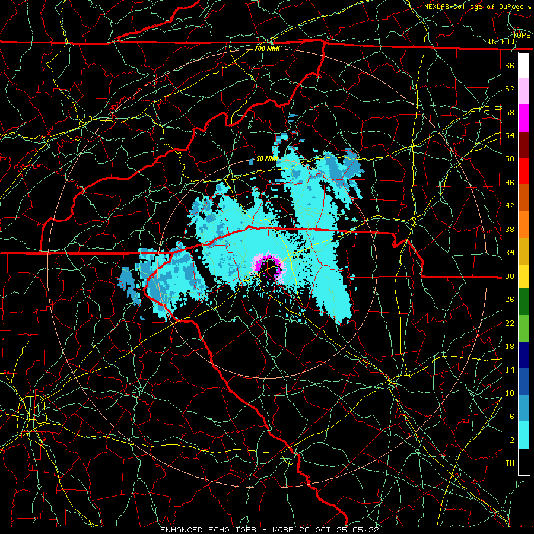Choose the dark green legend swatch
Image resolution: width=534 pixels, height=534 pixels.
pyautogui.click(x=524, y=302)
